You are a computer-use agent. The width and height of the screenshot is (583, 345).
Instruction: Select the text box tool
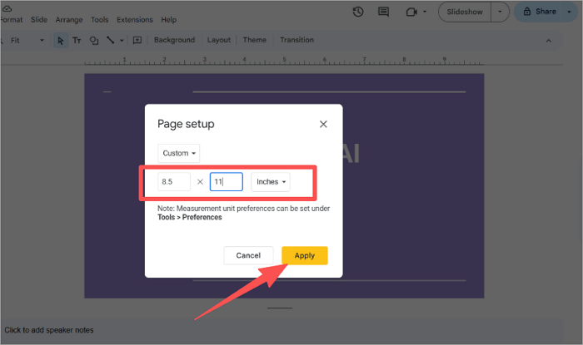(77, 40)
